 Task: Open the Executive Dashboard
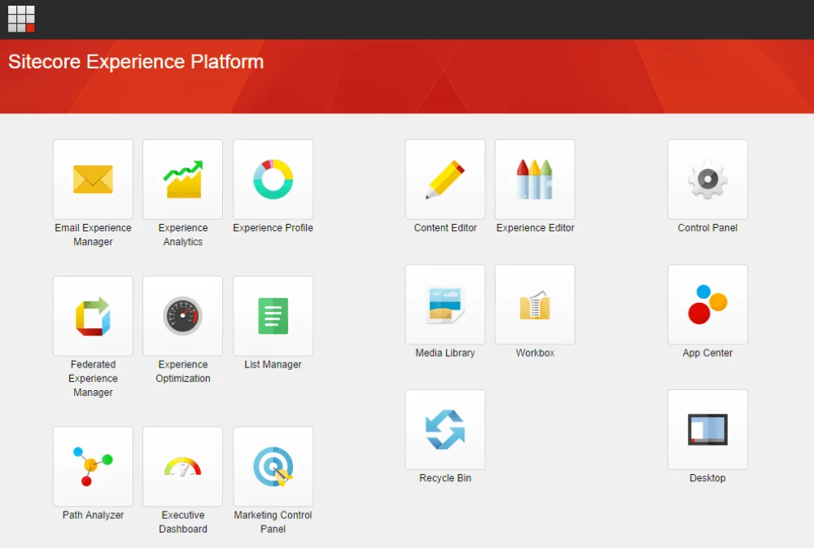(x=182, y=466)
